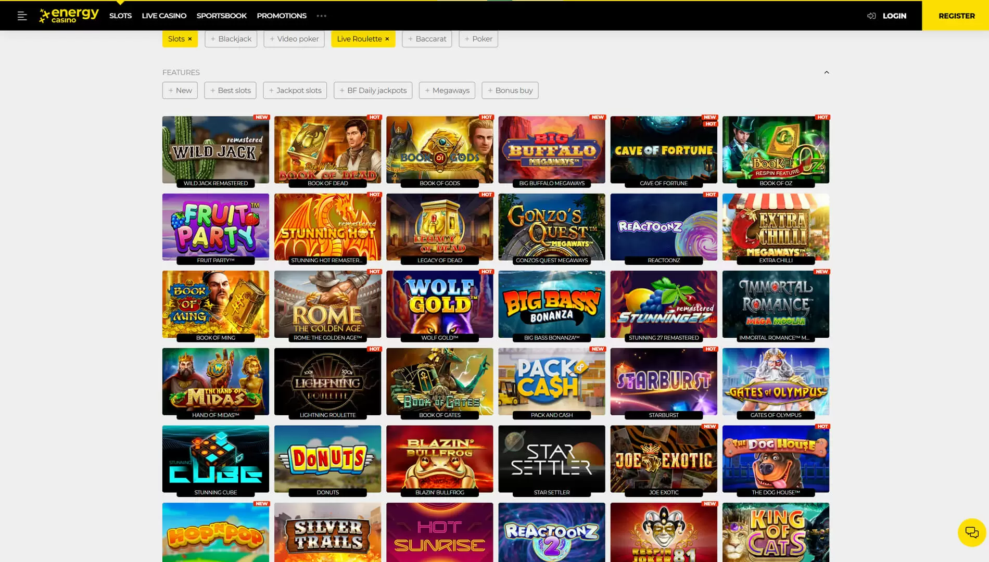Enable the BF Daily jackpots filter
This screenshot has width=989, height=562.
[x=373, y=91]
